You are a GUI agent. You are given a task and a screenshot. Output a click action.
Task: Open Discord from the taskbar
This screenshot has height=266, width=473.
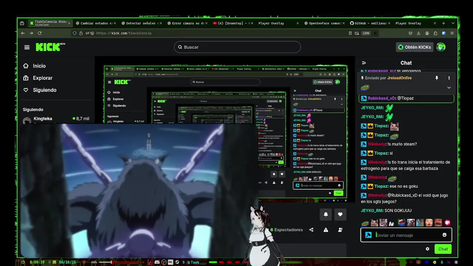point(157,262)
